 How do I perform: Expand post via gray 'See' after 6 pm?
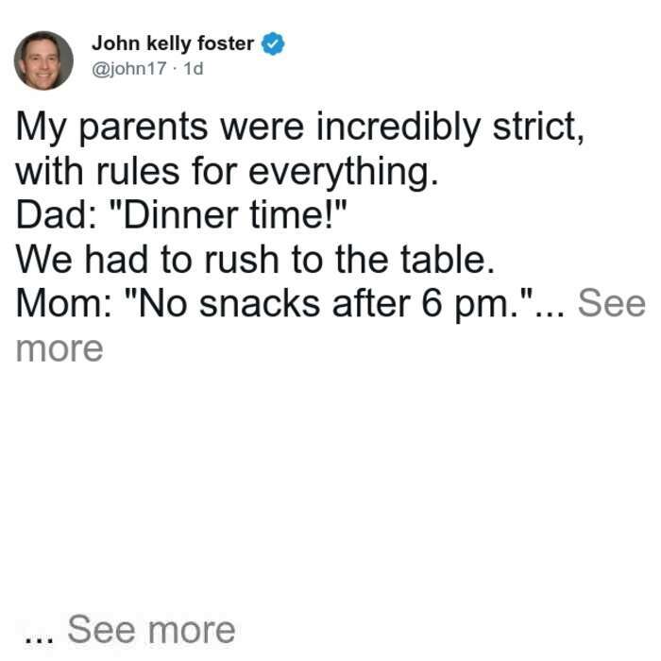click(x=612, y=303)
